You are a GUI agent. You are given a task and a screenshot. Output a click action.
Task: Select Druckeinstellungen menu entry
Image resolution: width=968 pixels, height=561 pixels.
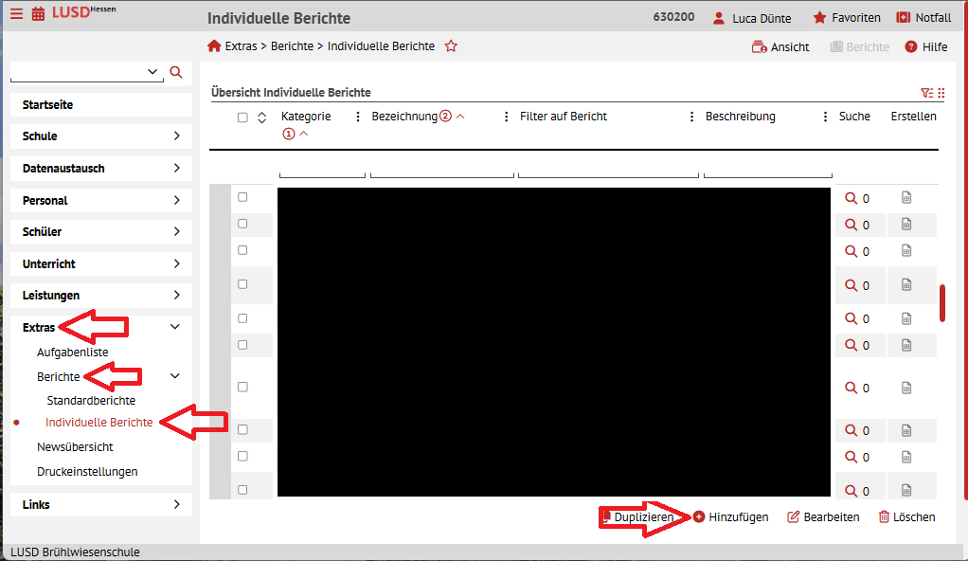(x=87, y=471)
